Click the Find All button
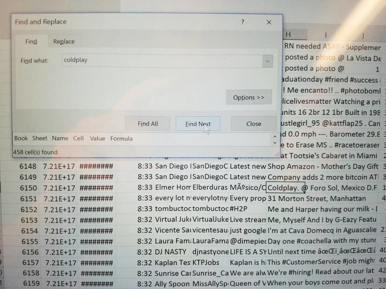 point(148,124)
